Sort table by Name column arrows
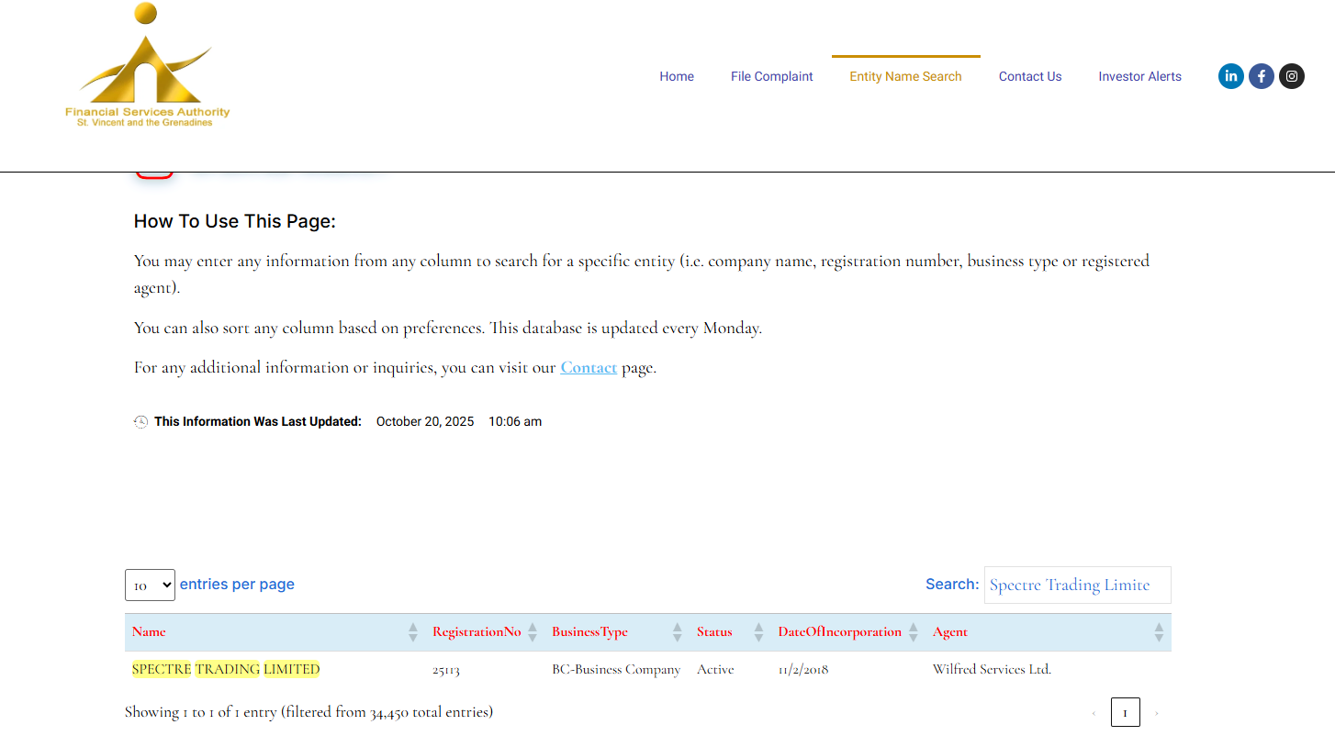The height and width of the screenshot is (747, 1335). click(x=412, y=632)
